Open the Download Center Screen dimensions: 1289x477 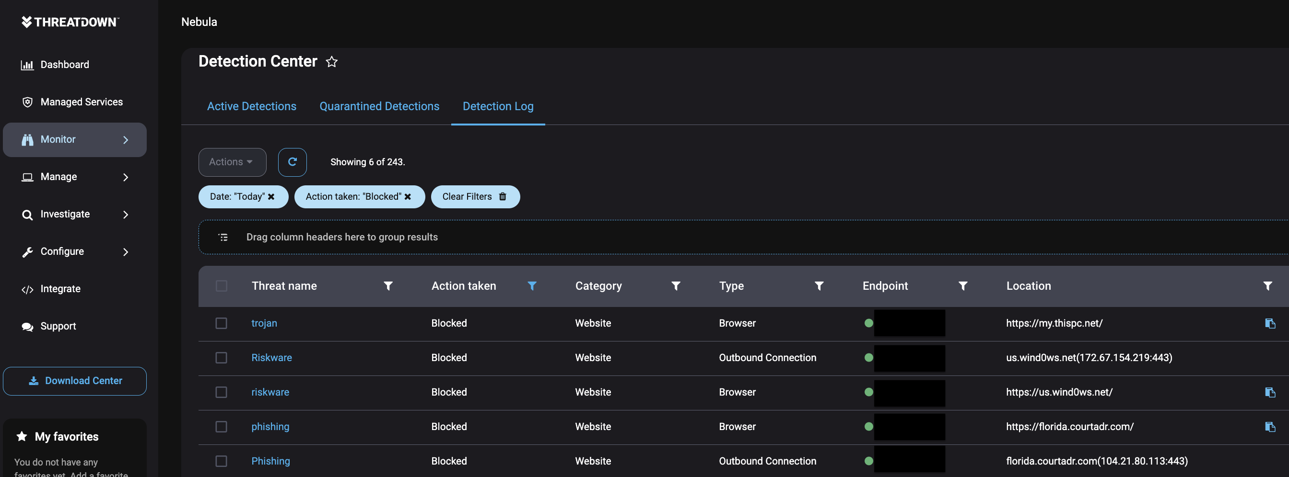pyautogui.click(x=74, y=381)
